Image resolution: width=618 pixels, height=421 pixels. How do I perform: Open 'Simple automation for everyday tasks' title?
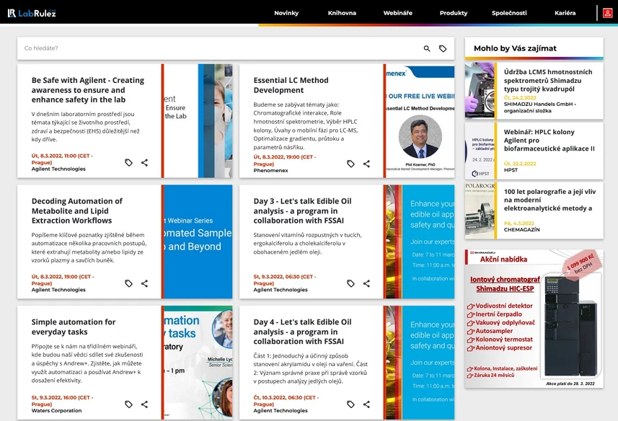[x=74, y=327]
